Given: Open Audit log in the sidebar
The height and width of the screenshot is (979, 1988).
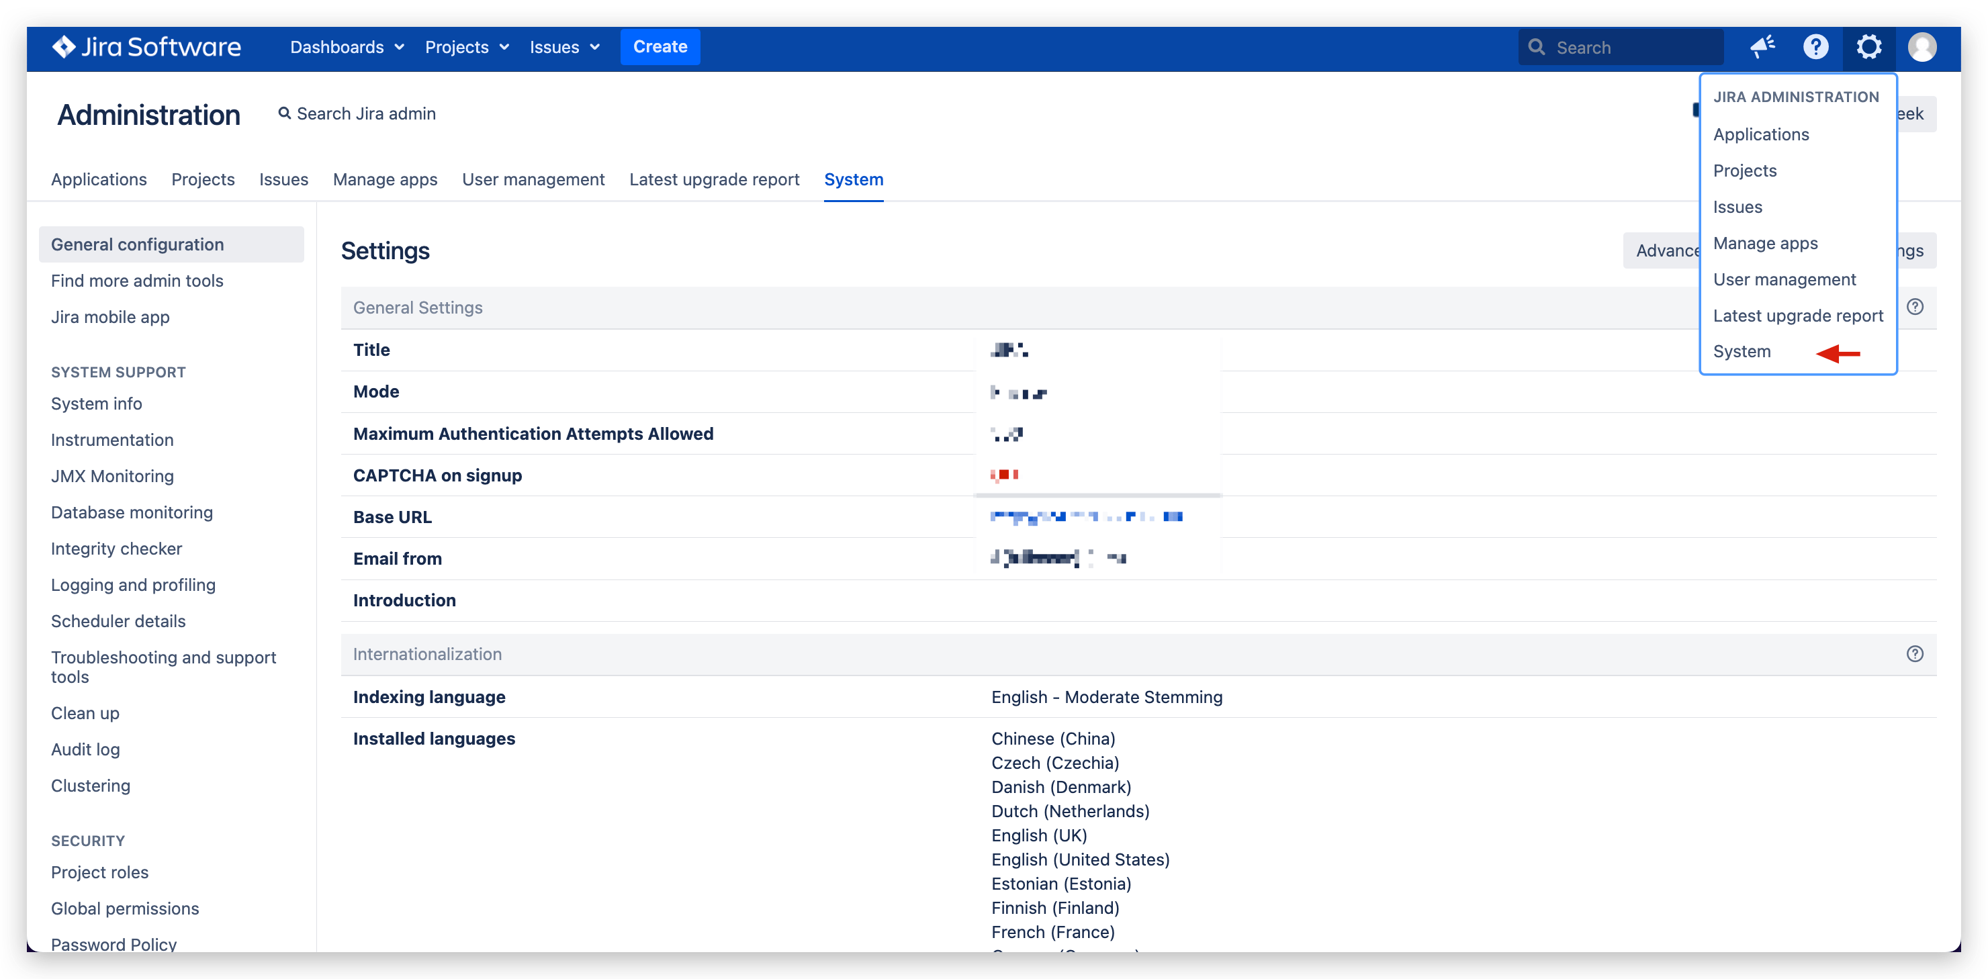Looking at the screenshot, I should [x=86, y=749].
